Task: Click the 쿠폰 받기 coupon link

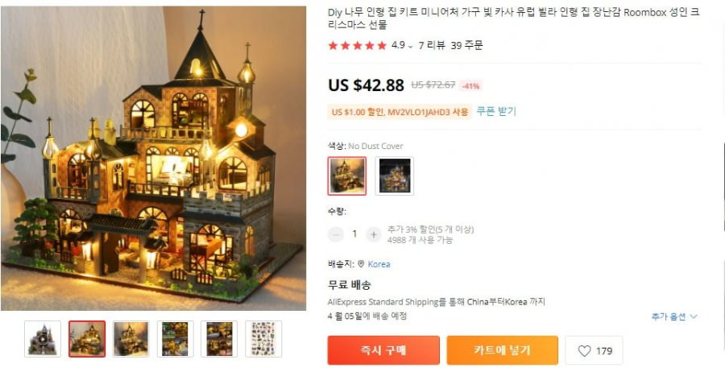Action: (x=496, y=111)
